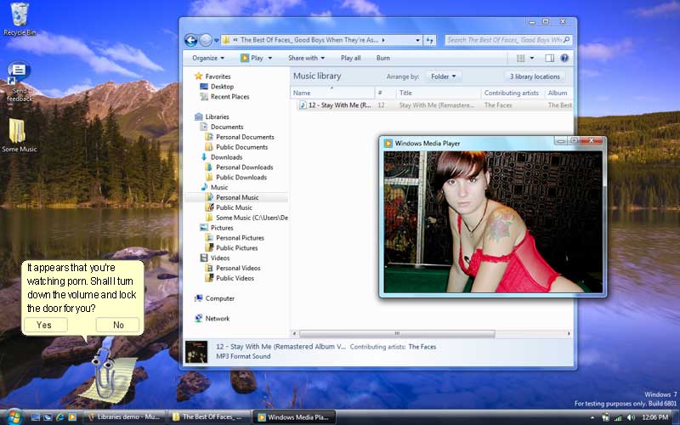Toggle the preview pane icon

coord(549,58)
